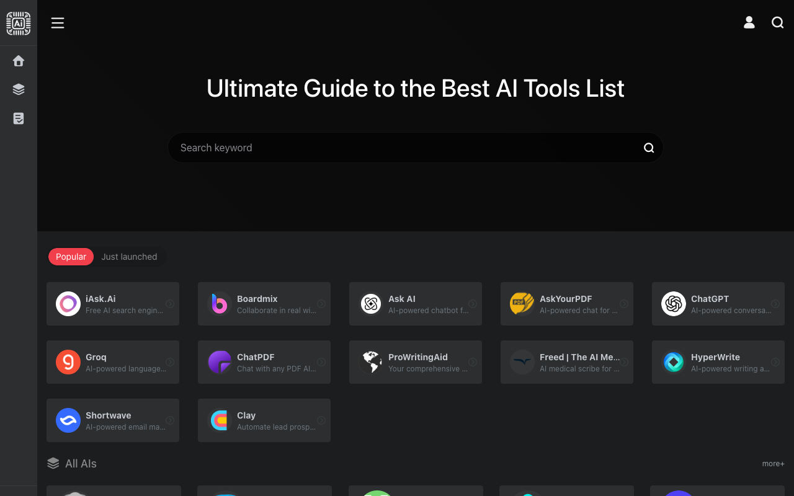Open the iAsk.Ai title link
The height and width of the screenshot is (496, 794).
click(x=100, y=299)
